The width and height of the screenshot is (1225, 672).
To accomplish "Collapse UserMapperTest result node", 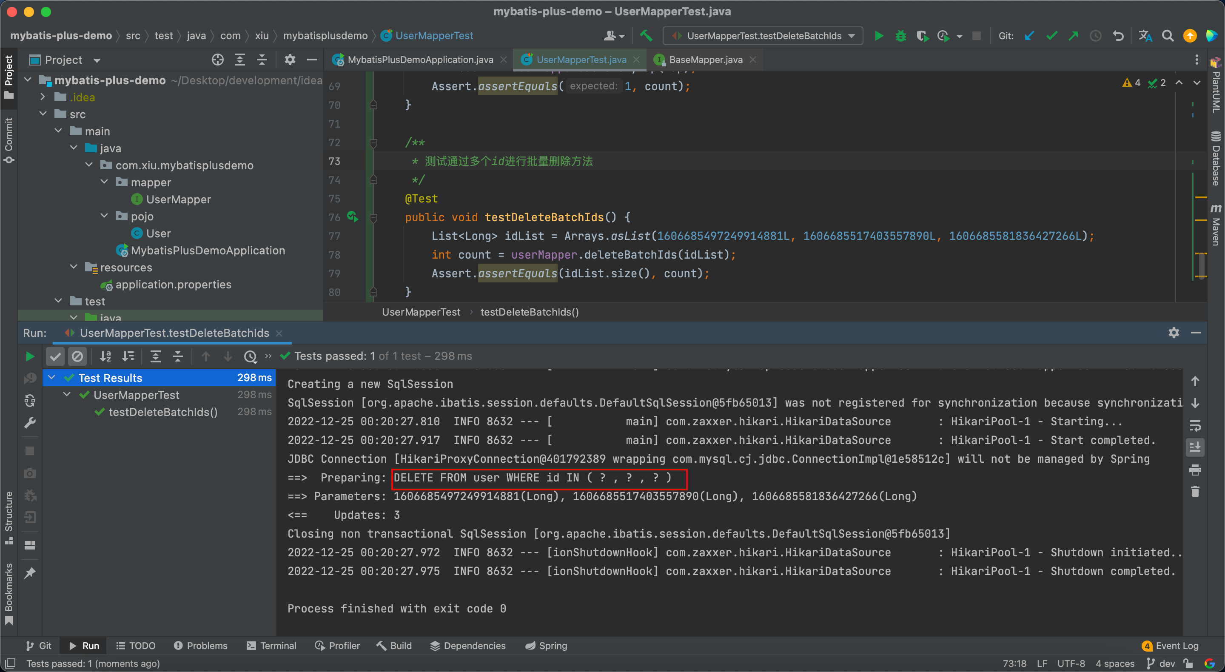I will pyautogui.click(x=67, y=395).
